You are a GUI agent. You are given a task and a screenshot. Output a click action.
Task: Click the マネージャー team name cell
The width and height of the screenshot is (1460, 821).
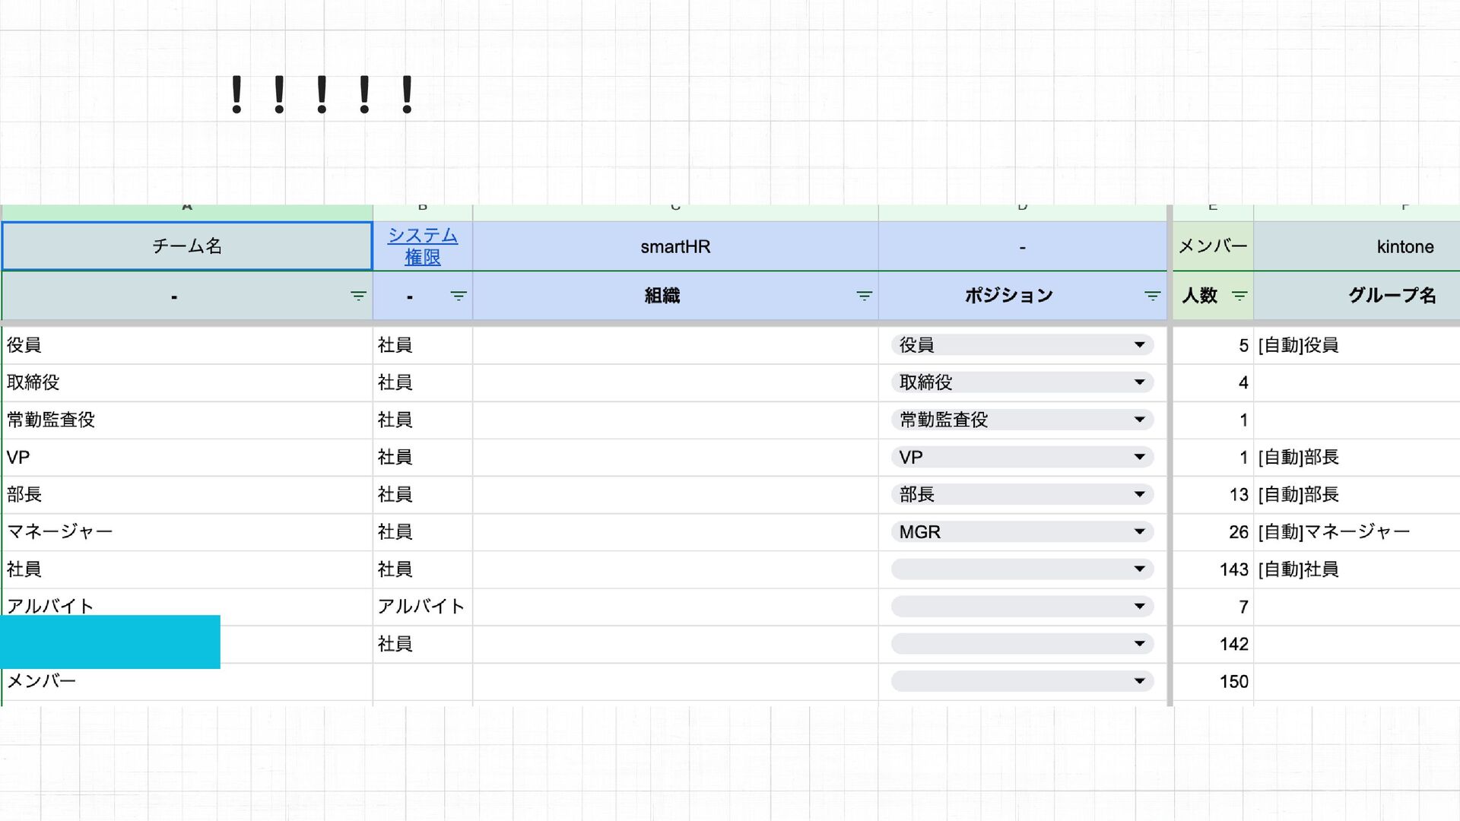tap(186, 531)
